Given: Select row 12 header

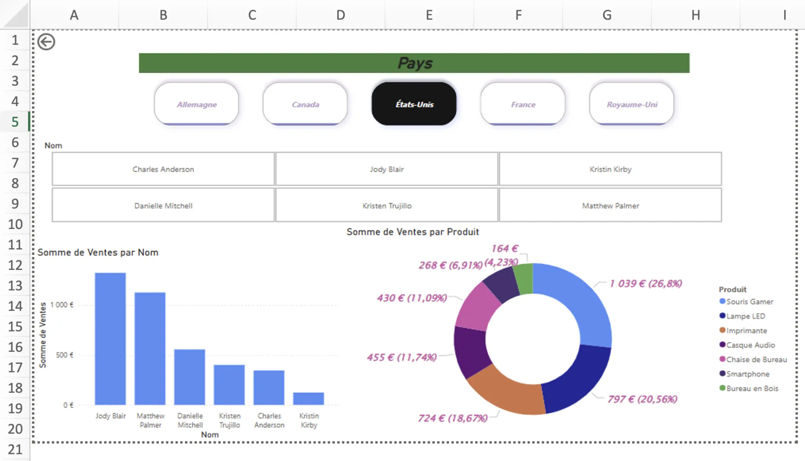Looking at the screenshot, I should (15, 265).
